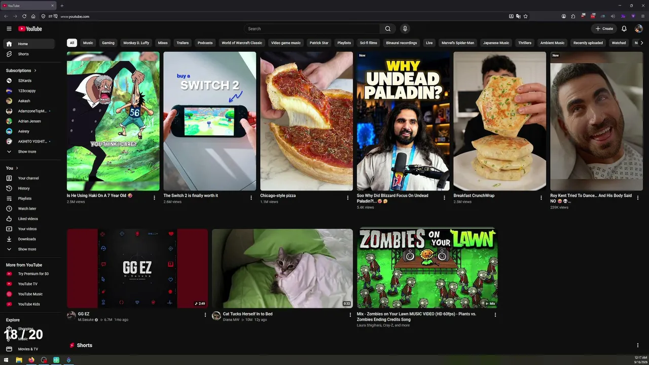Open options for Breakfast CrunchWrap short
The width and height of the screenshot is (649, 365).
541,198
